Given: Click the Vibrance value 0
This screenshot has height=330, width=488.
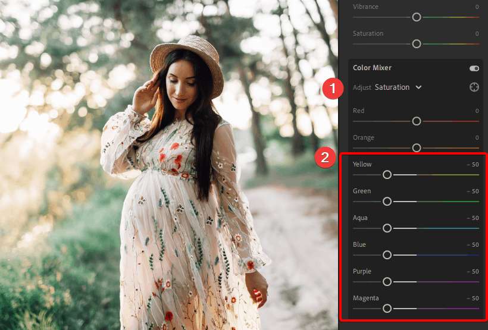Looking at the screenshot, I should point(477,7).
